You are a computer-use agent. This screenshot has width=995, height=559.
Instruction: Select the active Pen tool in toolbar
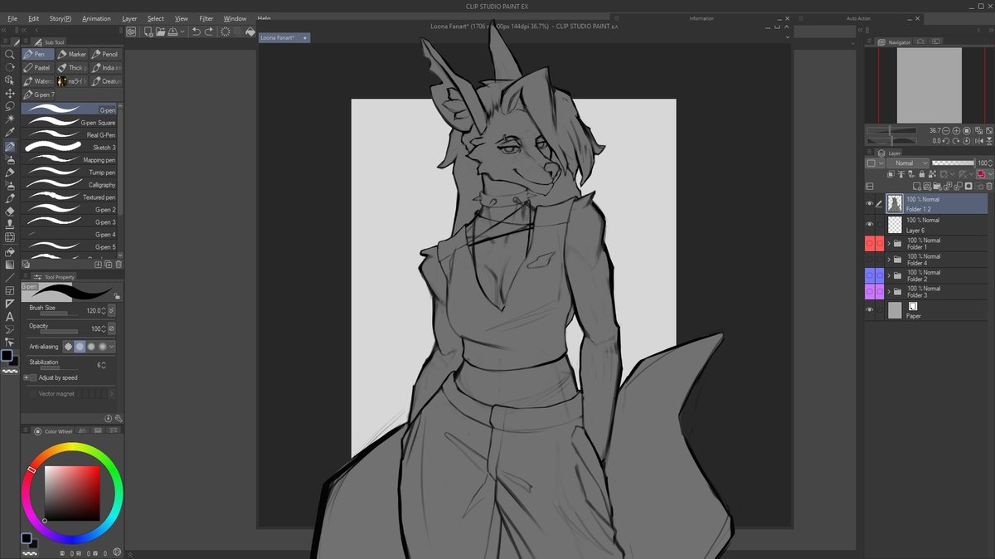click(10, 146)
